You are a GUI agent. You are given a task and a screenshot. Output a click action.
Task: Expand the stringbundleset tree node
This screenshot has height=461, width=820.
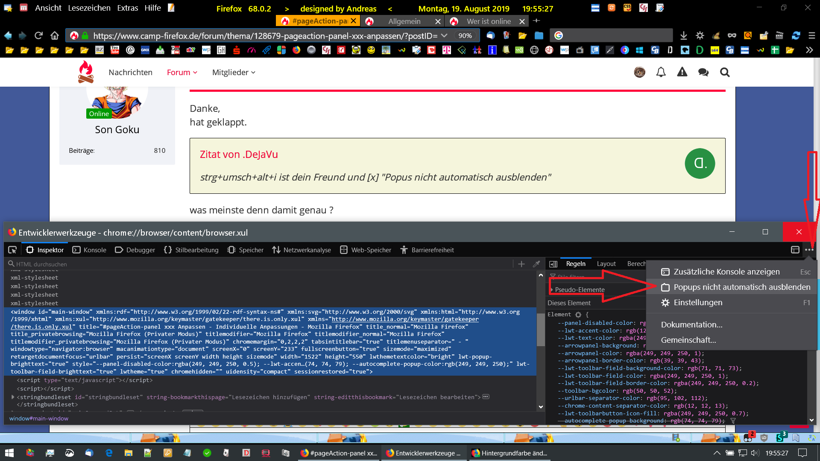[x=13, y=397]
